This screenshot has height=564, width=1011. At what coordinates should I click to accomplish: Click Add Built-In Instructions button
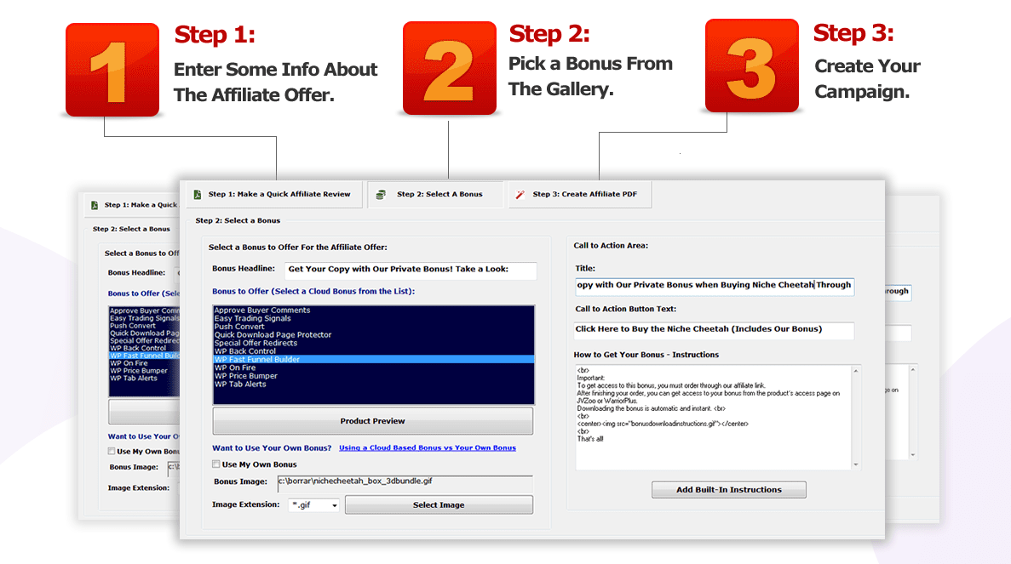(728, 490)
